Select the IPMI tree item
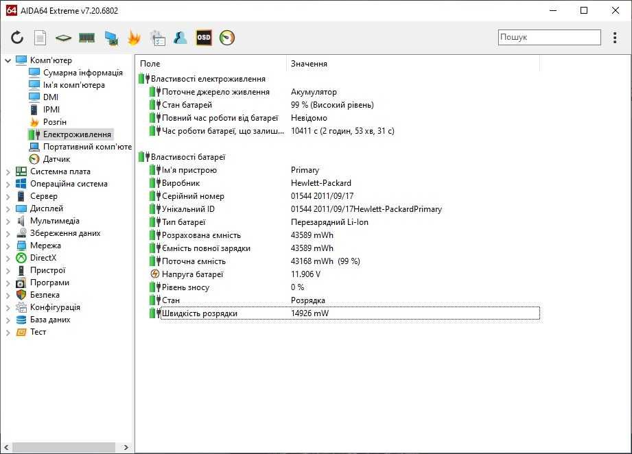Viewport: 632px width, 454px height. [51, 110]
